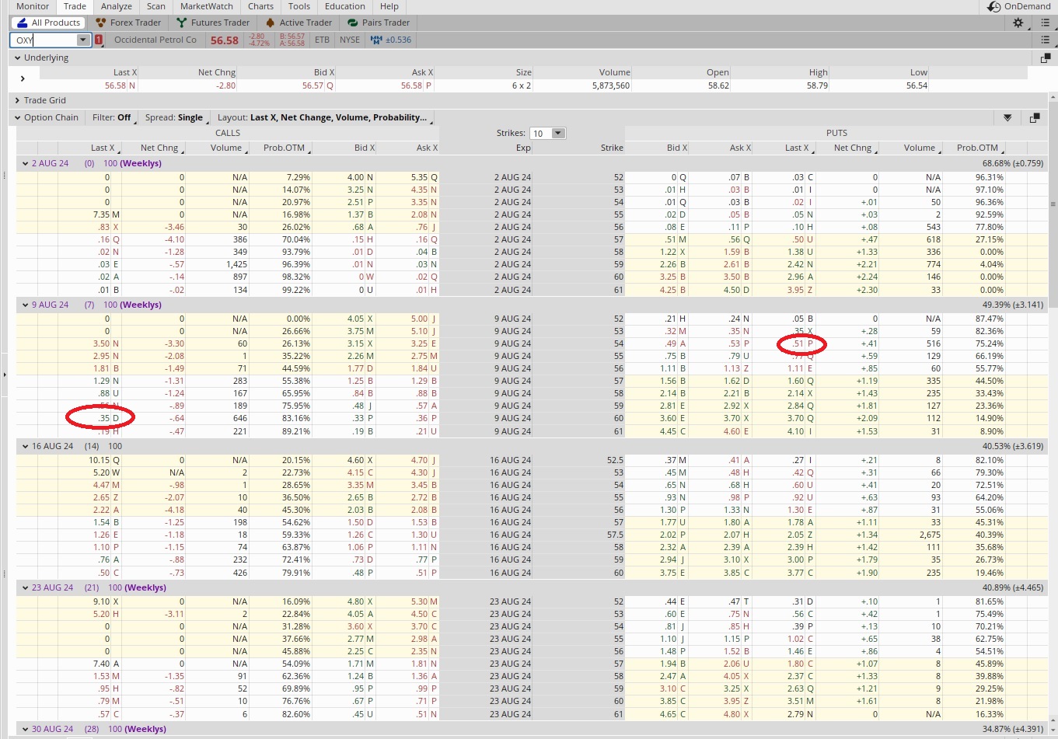This screenshot has height=739, width=1058.
Task: Detach the Option Chain section into a new window
Action: 1034,118
